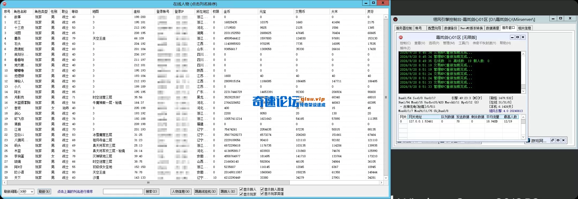Open the 插件(Z) menu
The width and height of the screenshot is (578, 199).
tap(405, 48)
